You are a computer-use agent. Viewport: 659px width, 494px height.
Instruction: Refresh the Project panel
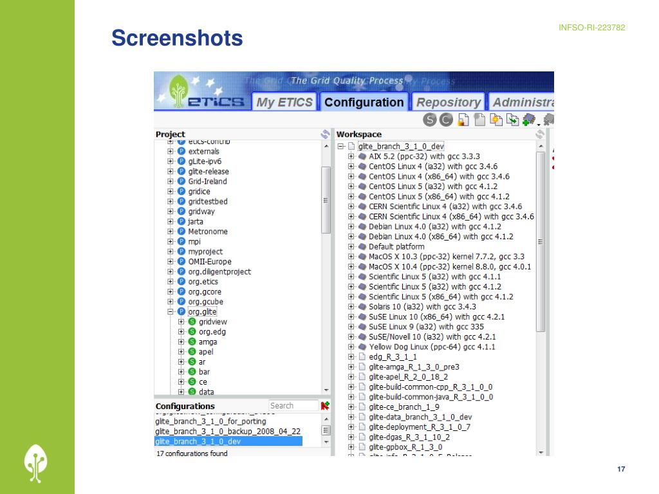[x=325, y=134]
